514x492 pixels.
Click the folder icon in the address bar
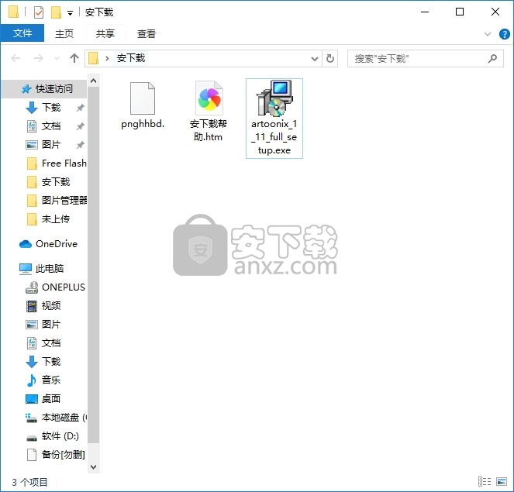pos(94,59)
